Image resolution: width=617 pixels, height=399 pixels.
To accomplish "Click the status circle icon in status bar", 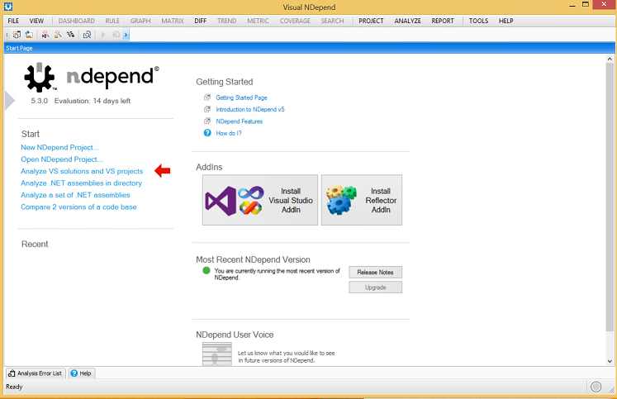I will click(x=596, y=387).
